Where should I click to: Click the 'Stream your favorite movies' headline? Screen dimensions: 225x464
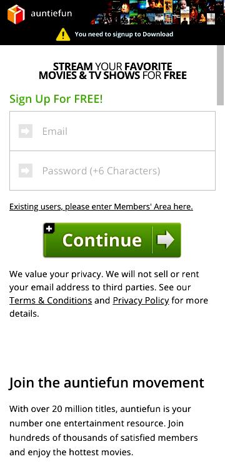[112, 71]
